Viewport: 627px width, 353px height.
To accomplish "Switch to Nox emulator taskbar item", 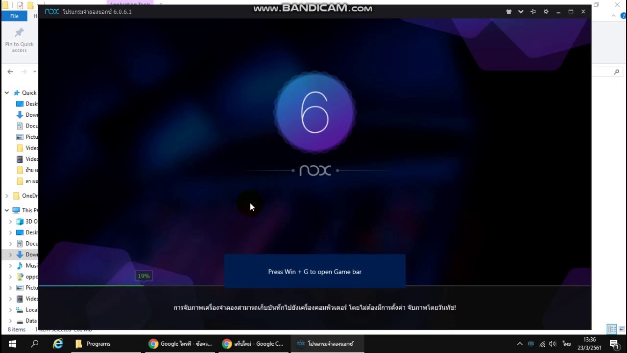I will (327, 344).
